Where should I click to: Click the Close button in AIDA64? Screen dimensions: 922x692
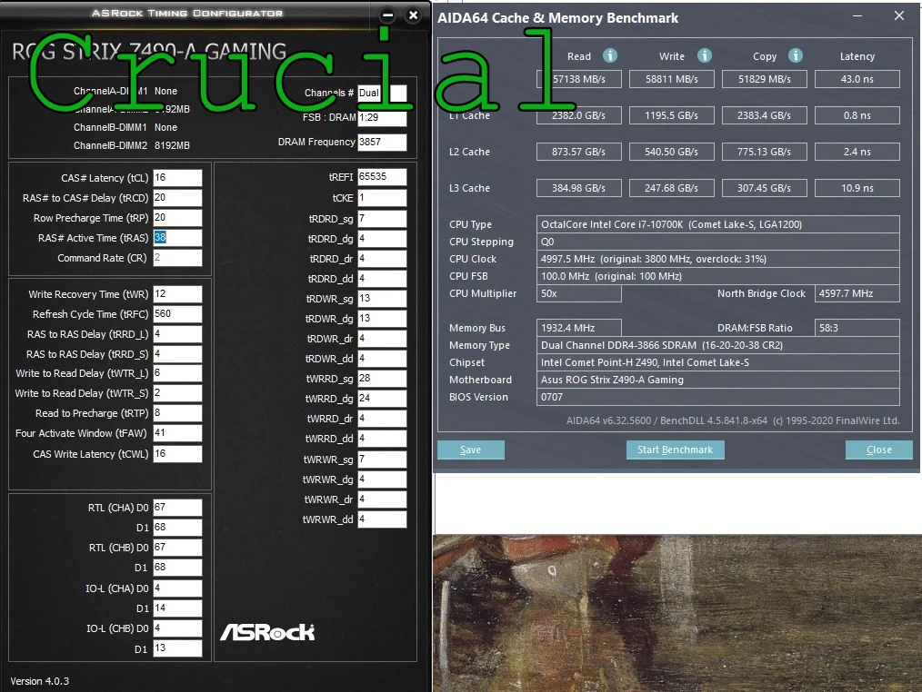pyautogui.click(x=879, y=450)
